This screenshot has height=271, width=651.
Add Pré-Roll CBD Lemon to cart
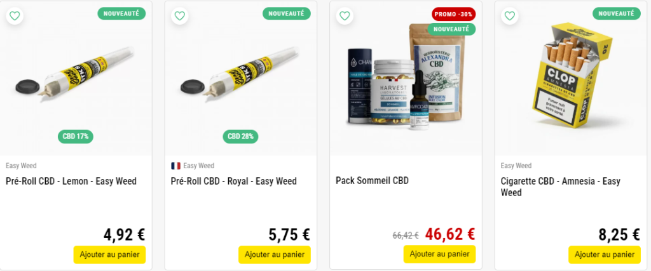[x=109, y=254]
